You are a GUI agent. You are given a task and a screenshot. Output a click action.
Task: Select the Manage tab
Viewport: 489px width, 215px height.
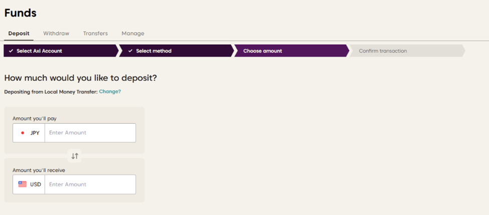click(x=133, y=34)
